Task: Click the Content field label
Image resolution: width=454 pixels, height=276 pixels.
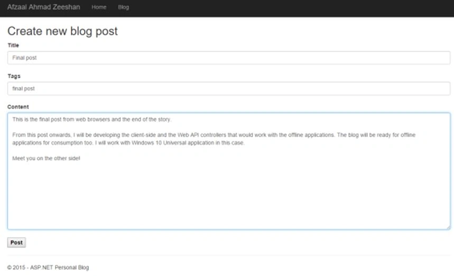Action: tap(18, 107)
